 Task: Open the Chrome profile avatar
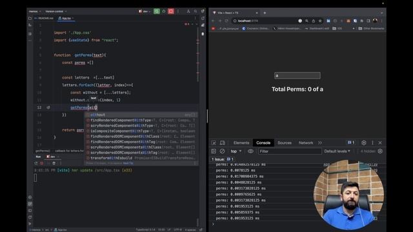375,21
